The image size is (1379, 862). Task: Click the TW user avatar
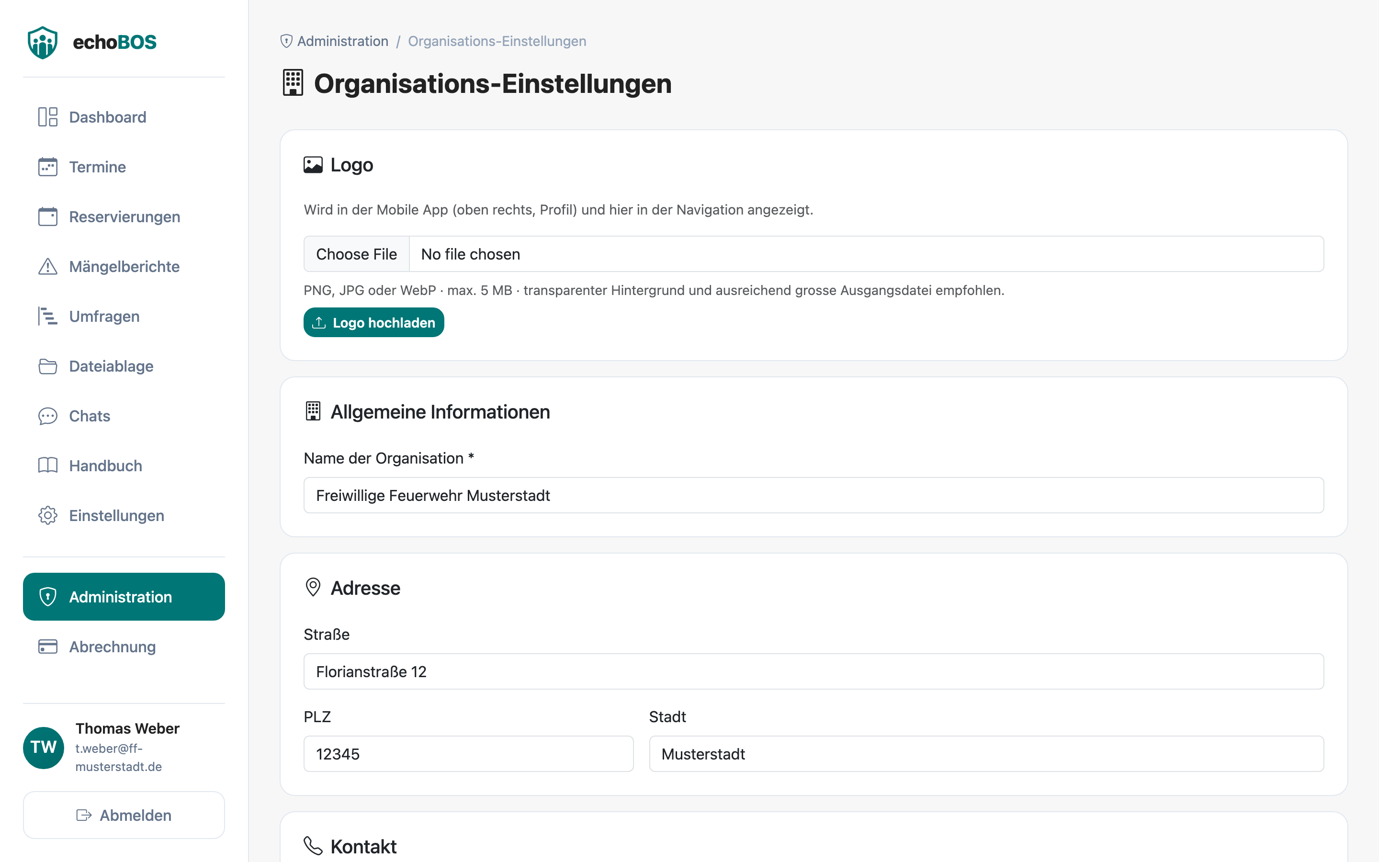pos(43,748)
